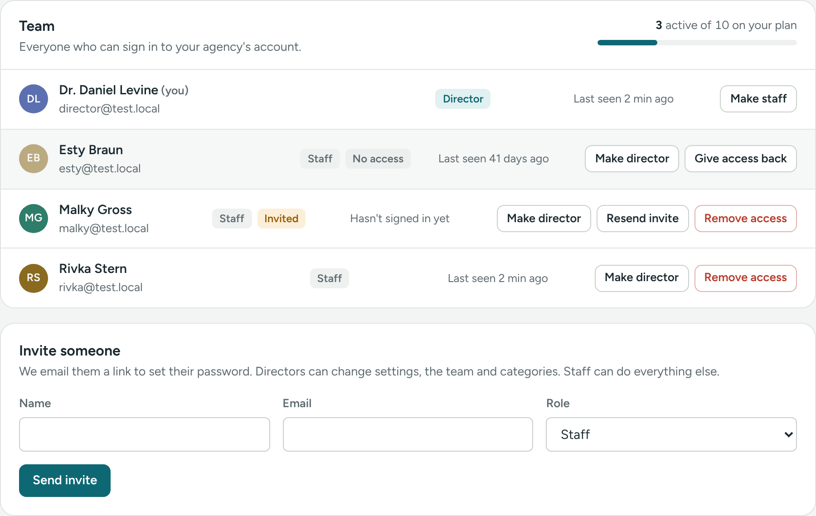Click the email malky@test.local
Image resolution: width=816 pixels, height=516 pixels.
(104, 229)
